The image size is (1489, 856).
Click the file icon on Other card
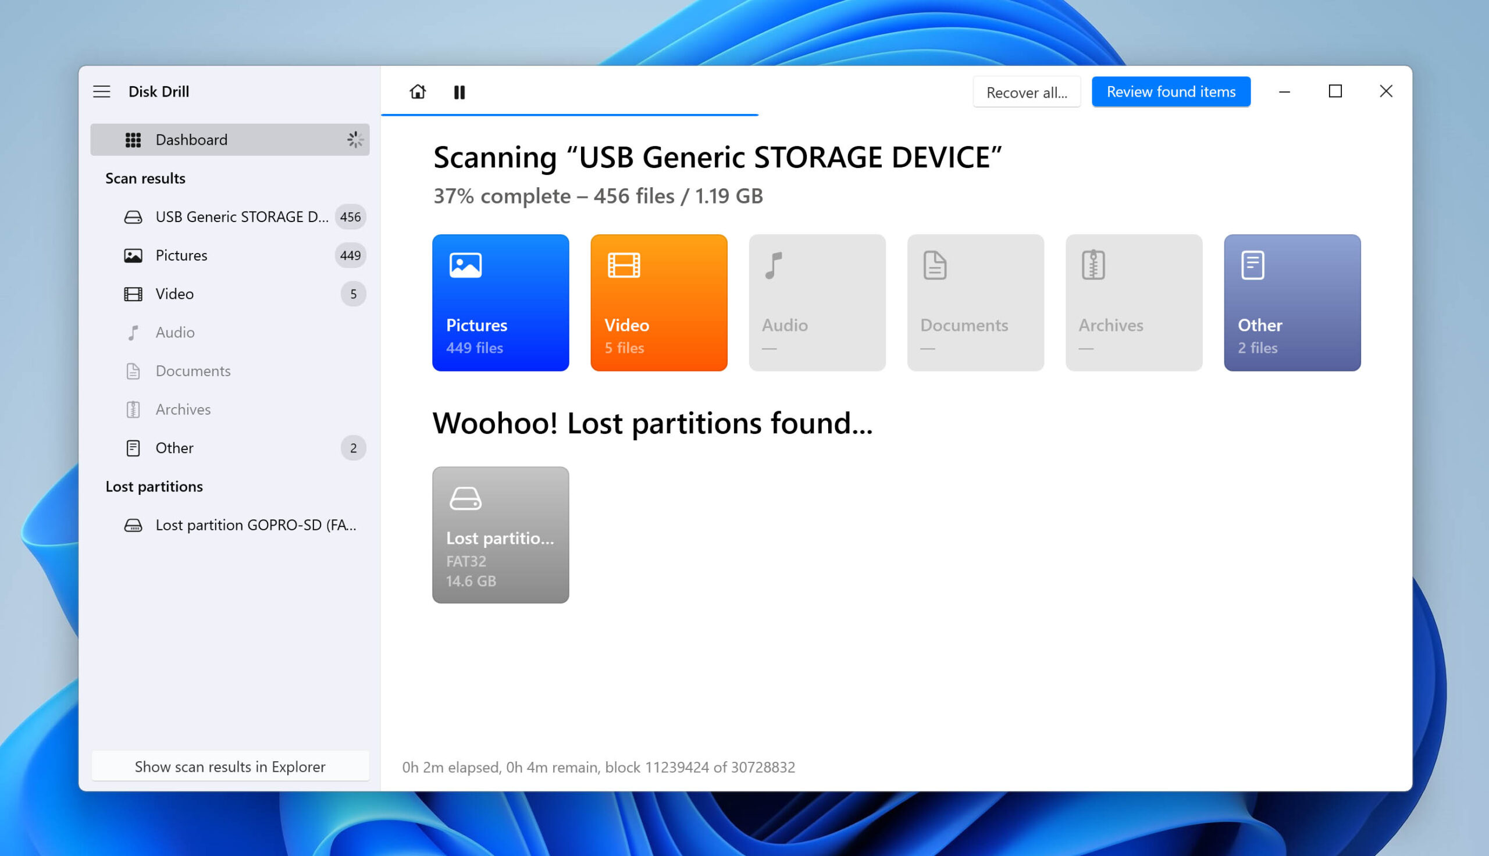[1253, 266]
